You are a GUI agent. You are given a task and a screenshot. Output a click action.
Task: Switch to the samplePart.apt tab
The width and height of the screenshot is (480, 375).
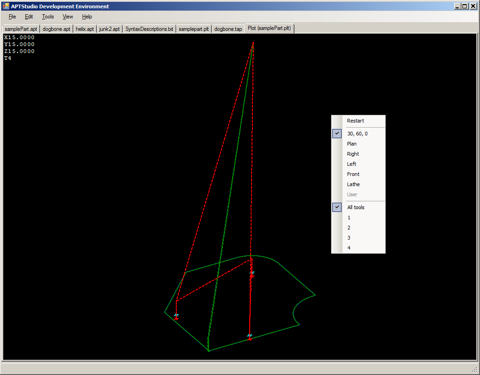pyautogui.click(x=21, y=29)
